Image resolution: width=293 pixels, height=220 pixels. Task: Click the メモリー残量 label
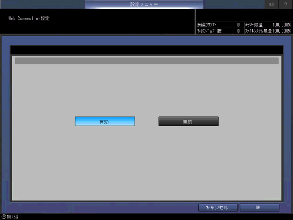(254, 25)
